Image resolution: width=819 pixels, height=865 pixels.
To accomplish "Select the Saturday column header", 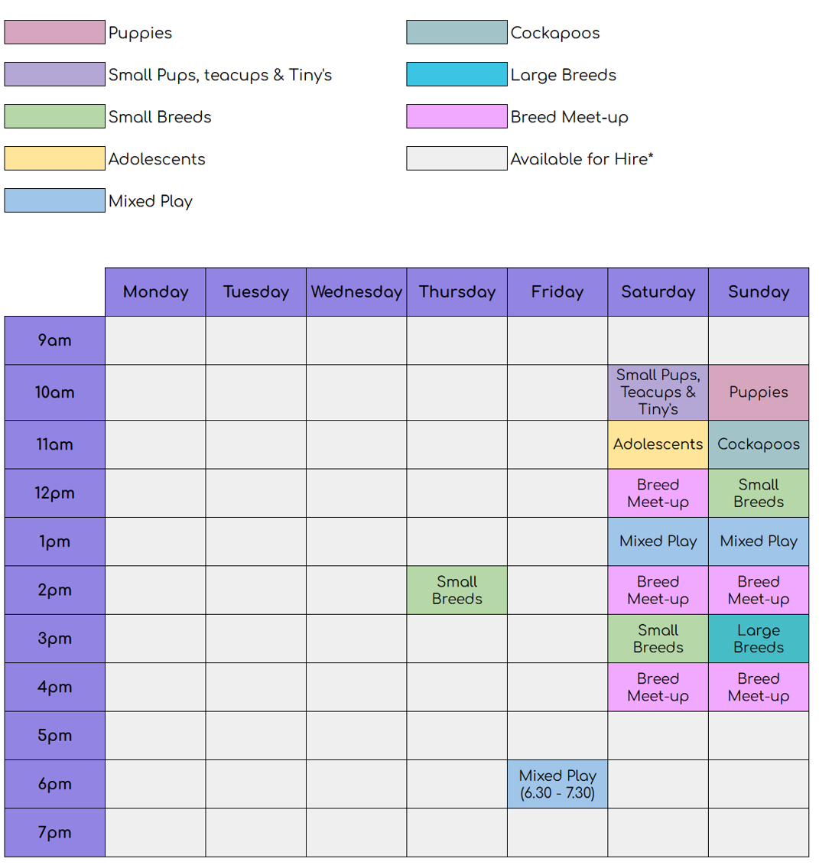I will pos(658,291).
